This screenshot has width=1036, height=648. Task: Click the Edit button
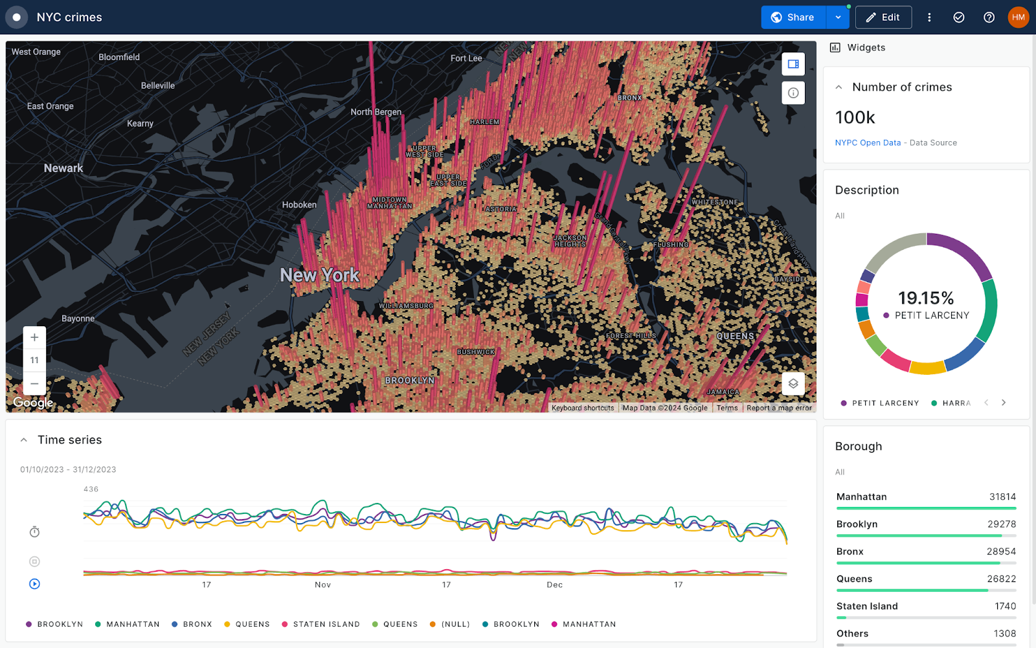point(883,17)
